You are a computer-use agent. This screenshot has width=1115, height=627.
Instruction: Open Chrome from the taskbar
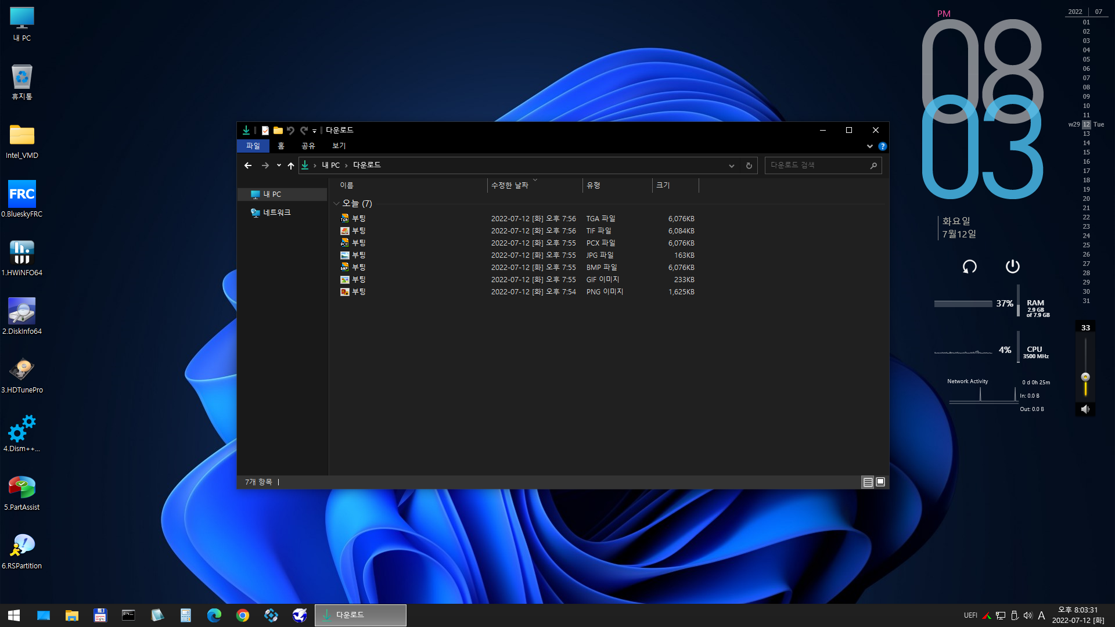(x=243, y=615)
